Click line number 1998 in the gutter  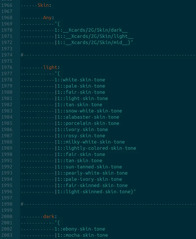(x=7, y=204)
